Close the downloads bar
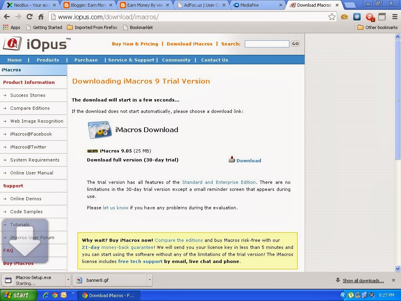Image resolution: width=401 pixels, height=301 pixels. point(393,280)
